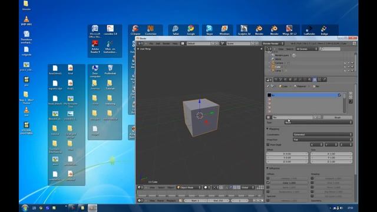Enable the diffuse Alpha influence checkbox

click(x=268, y=187)
